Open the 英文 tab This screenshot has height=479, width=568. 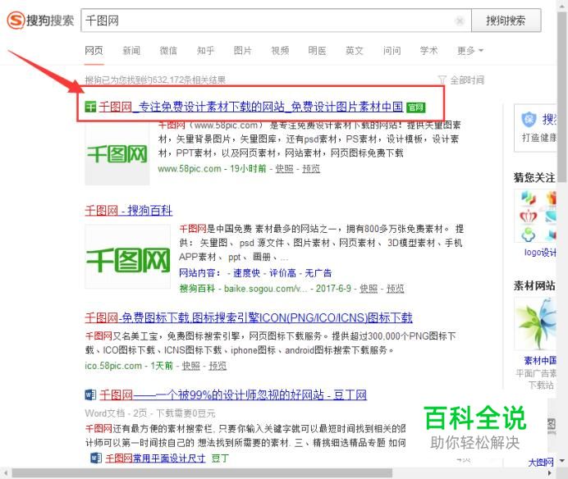355,50
